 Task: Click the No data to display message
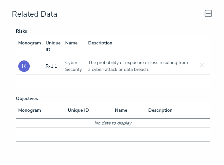point(113,123)
